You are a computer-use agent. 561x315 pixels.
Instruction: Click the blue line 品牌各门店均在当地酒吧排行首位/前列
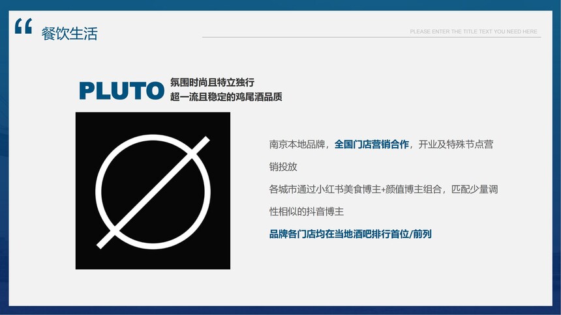(x=350, y=234)
